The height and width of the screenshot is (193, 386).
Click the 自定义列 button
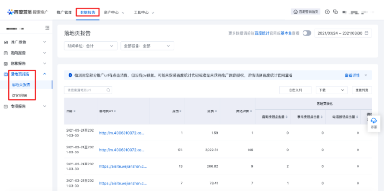point(295,90)
